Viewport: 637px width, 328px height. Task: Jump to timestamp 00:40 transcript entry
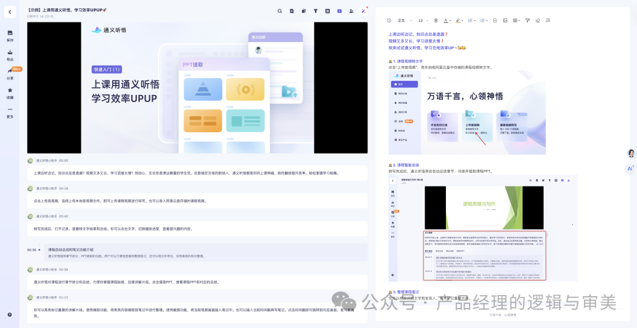[63, 217]
